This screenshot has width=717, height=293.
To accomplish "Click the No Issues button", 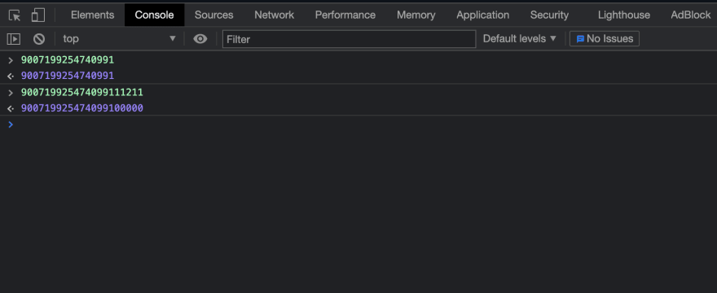I will pos(604,39).
